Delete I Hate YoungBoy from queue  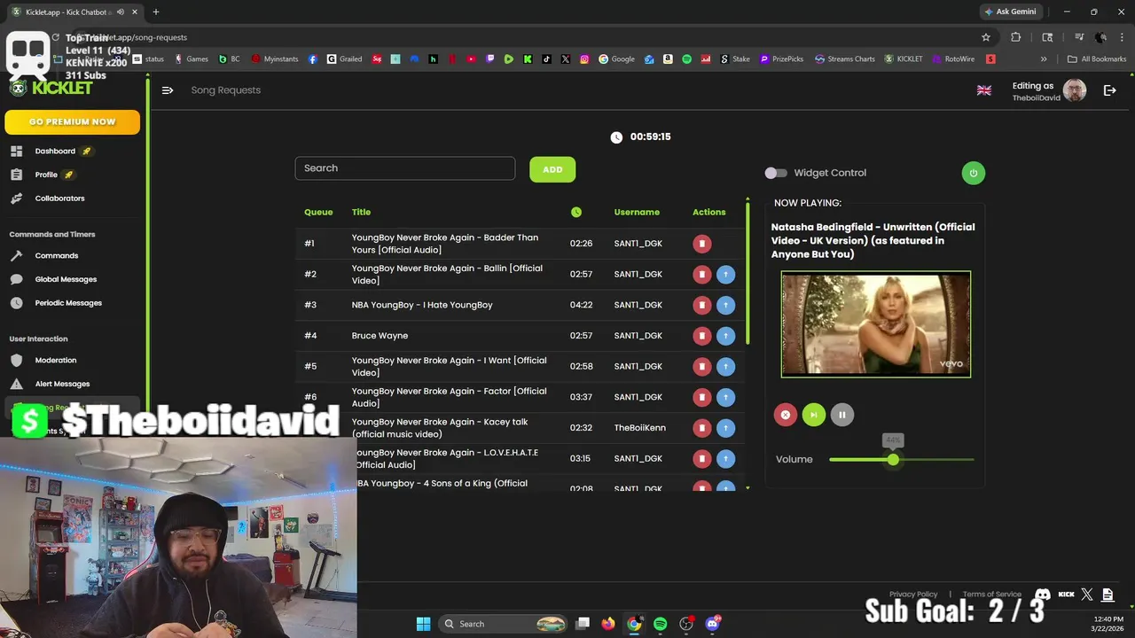[x=701, y=305]
